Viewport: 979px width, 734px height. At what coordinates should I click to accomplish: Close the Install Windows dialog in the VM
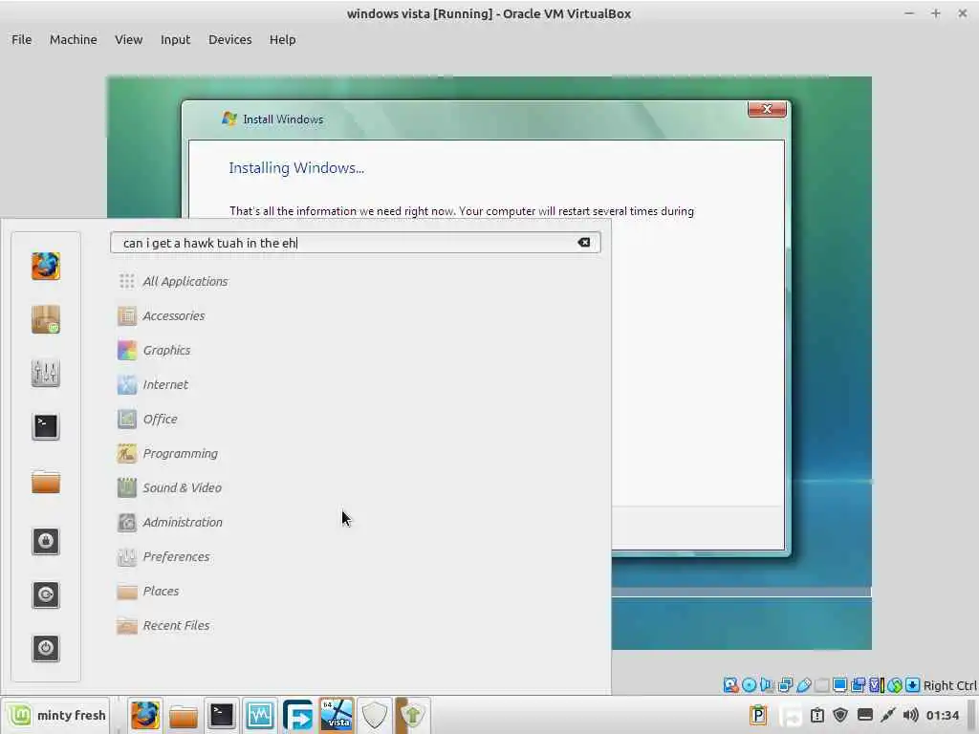tap(767, 109)
